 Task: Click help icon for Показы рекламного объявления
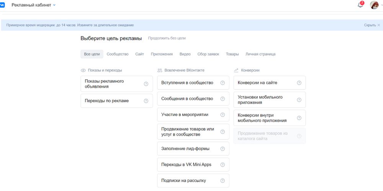coord(146,84)
